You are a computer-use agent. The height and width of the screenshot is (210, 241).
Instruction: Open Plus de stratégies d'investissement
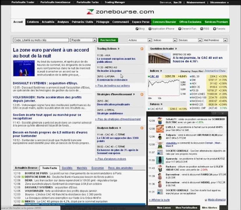(118, 119)
